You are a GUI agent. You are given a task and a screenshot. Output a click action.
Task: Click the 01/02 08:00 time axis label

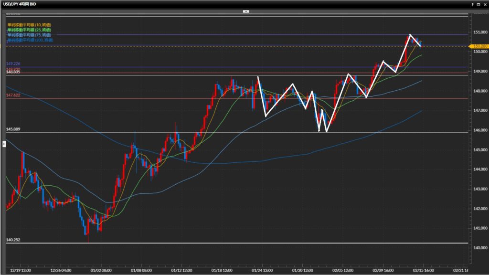tap(101, 269)
